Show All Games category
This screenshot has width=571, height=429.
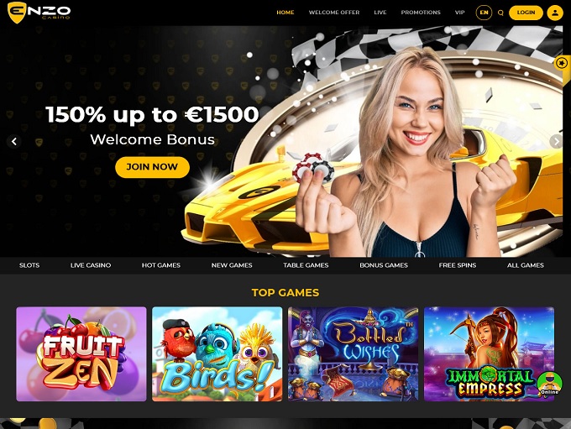click(x=525, y=265)
